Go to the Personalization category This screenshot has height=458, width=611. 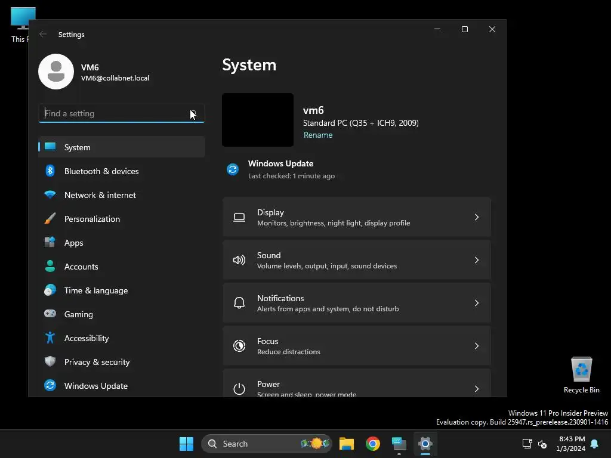pos(122,218)
